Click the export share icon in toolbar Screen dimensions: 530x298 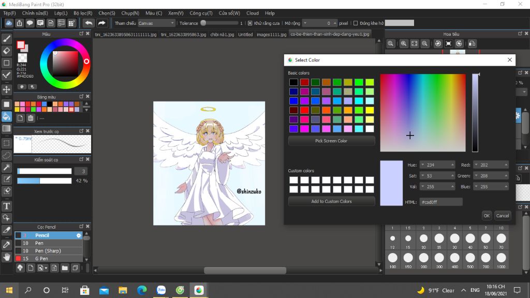click(x=19, y=23)
